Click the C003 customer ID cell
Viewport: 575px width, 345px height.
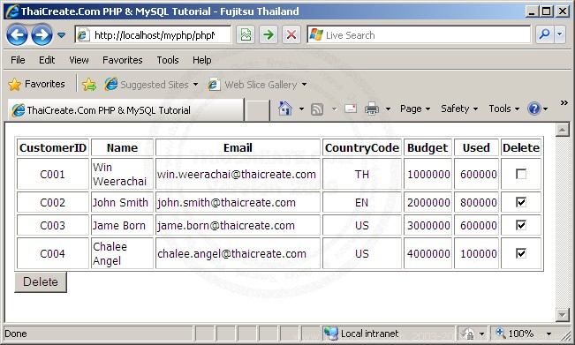click(x=53, y=225)
